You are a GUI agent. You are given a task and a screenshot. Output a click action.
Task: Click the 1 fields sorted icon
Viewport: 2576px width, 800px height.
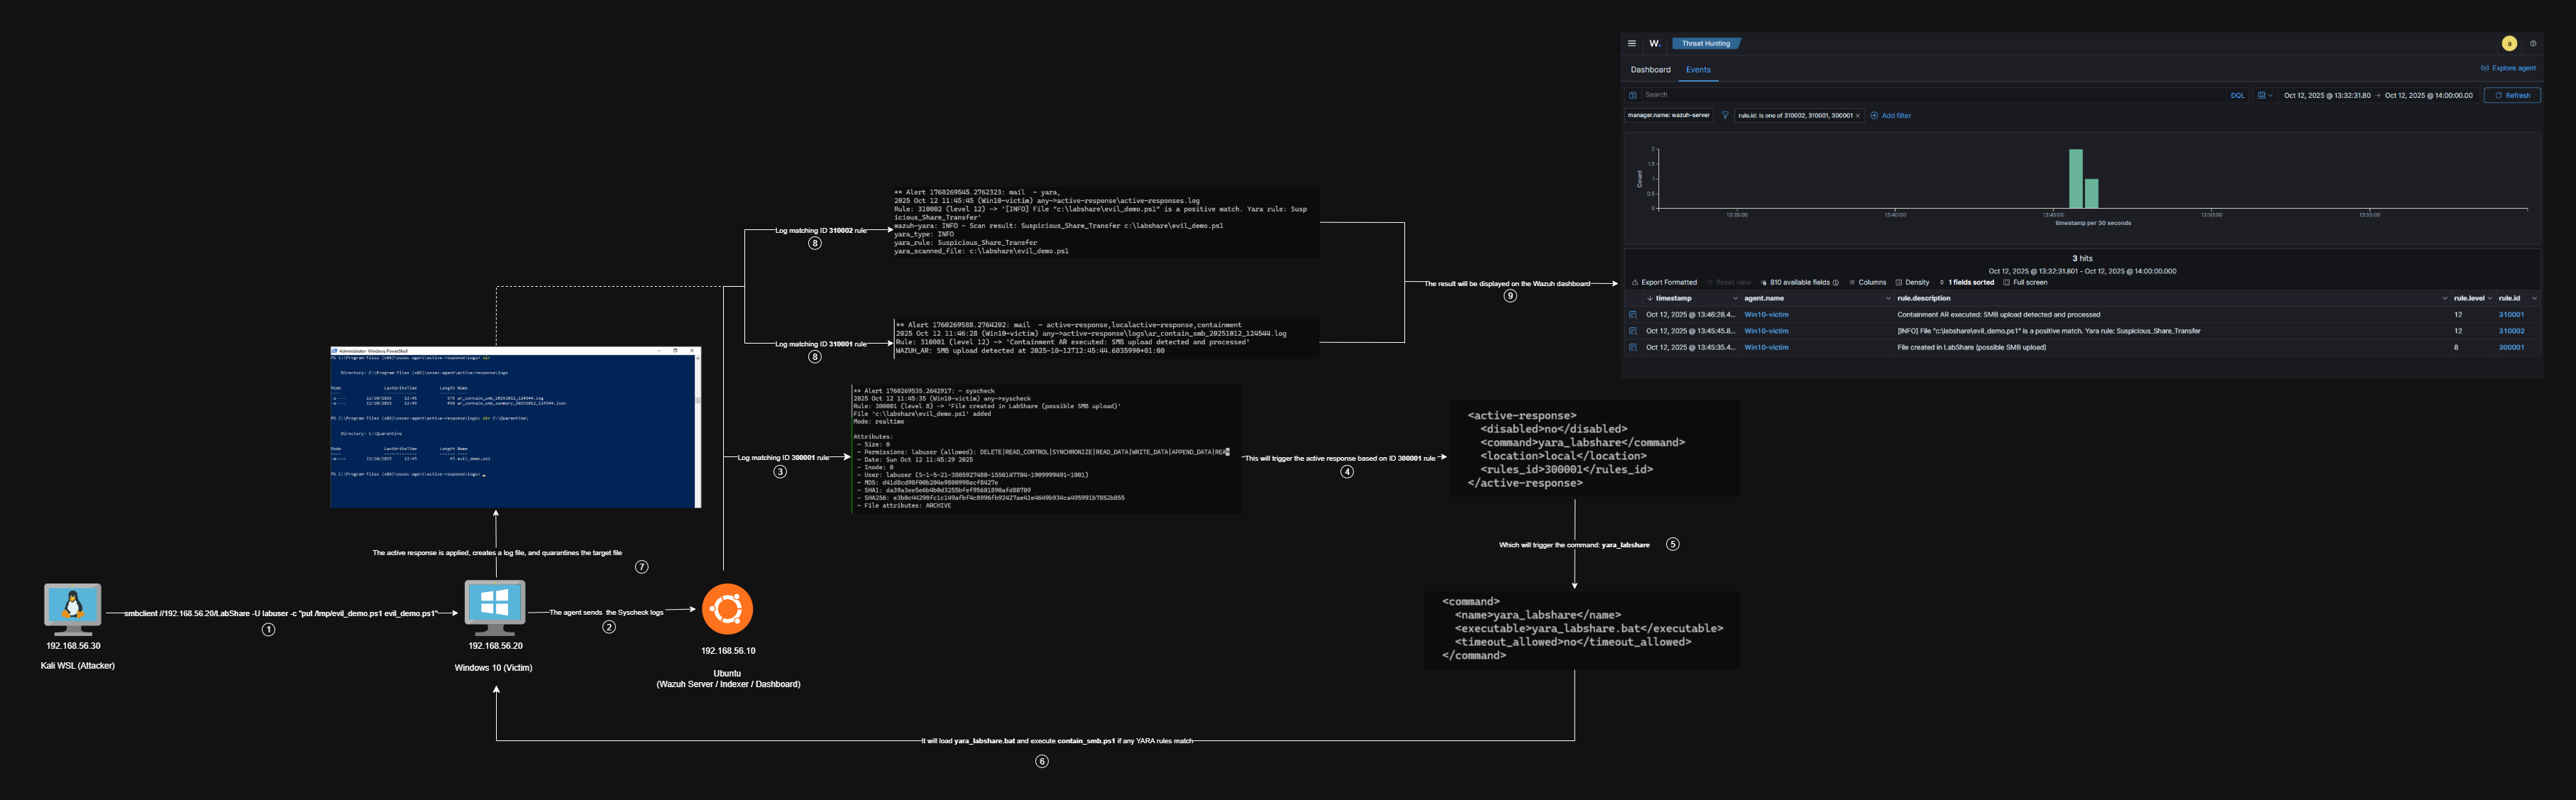click(1942, 282)
